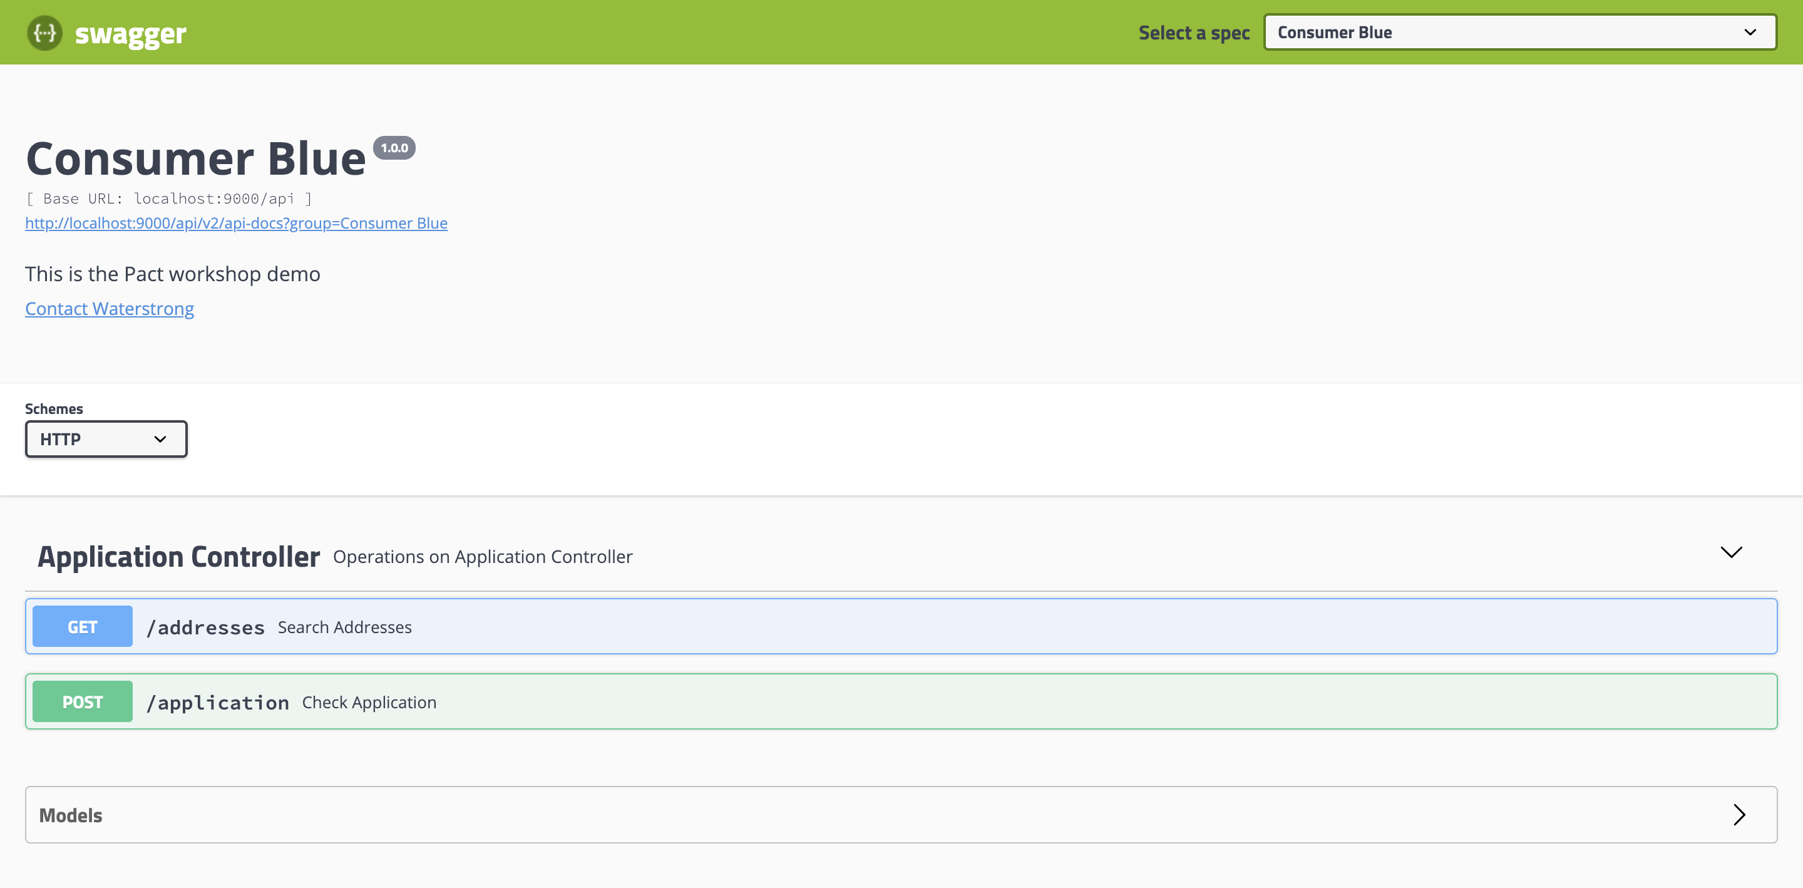Click the spec dropdown arrow chevron

click(x=1750, y=32)
